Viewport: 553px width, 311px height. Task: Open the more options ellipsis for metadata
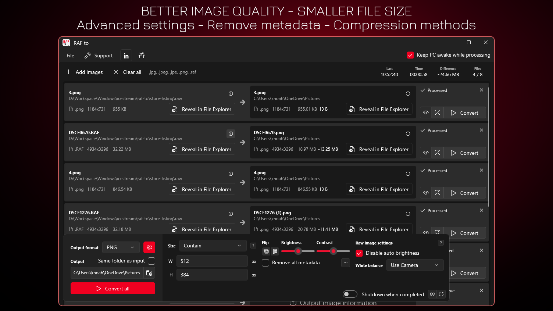(x=345, y=263)
